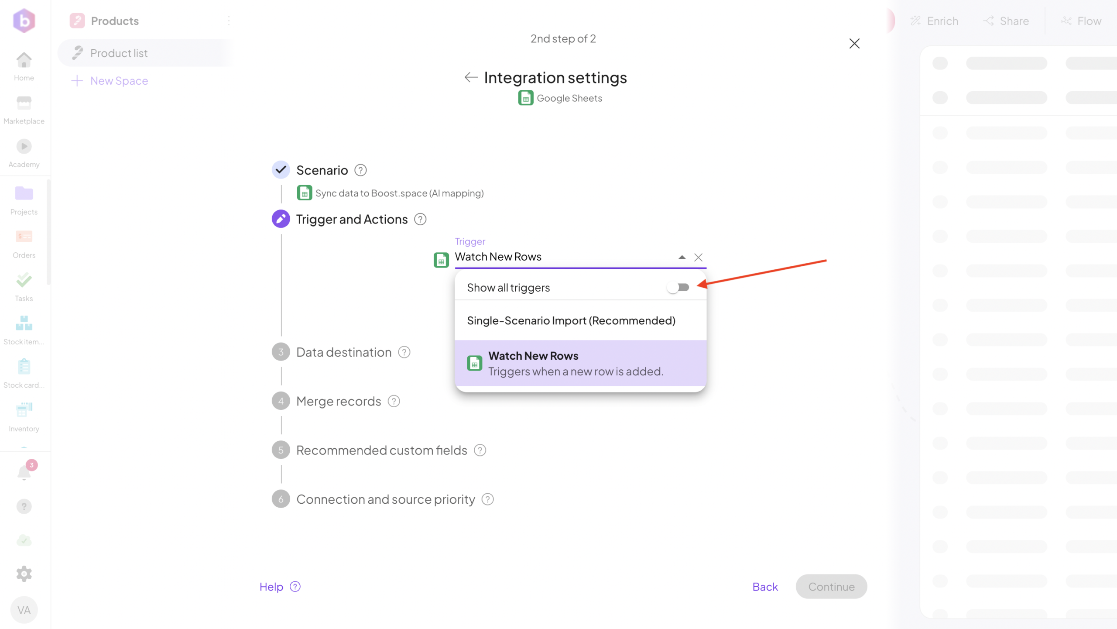
Task: Click the Marketplace sidebar icon
Action: [24, 103]
